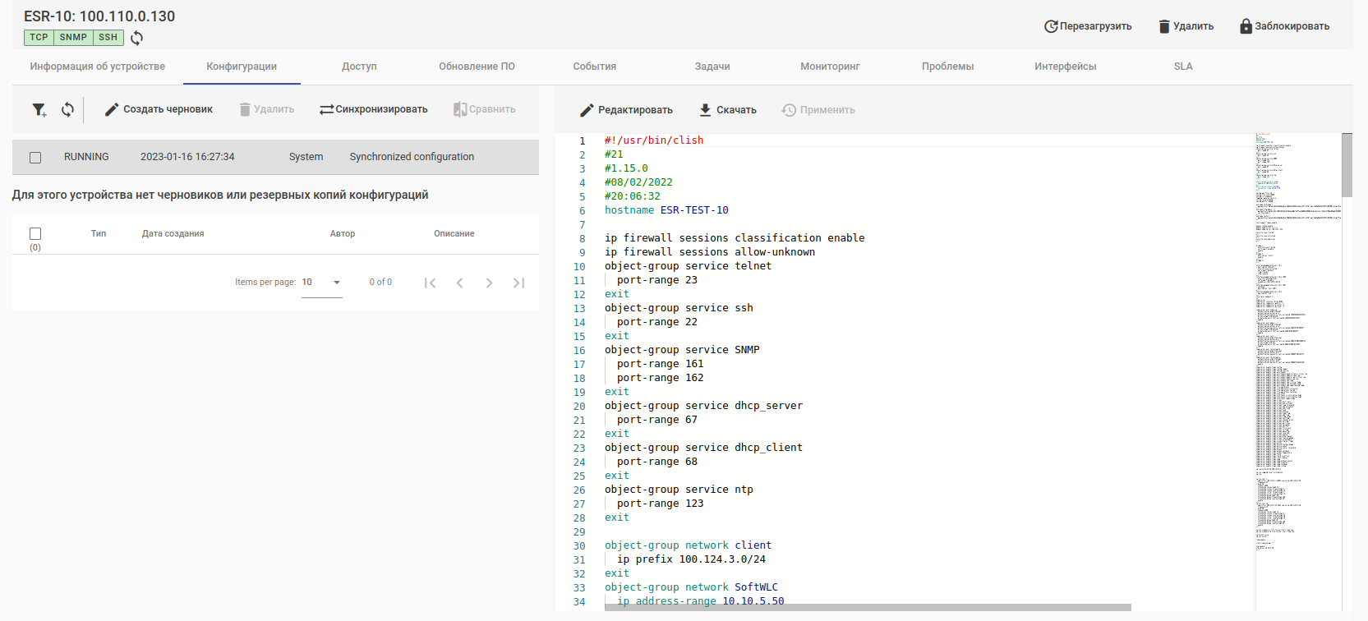This screenshot has width=1368, height=621.
Task: Click the horizontal scrollbar in code viewer
Action: [x=867, y=608]
